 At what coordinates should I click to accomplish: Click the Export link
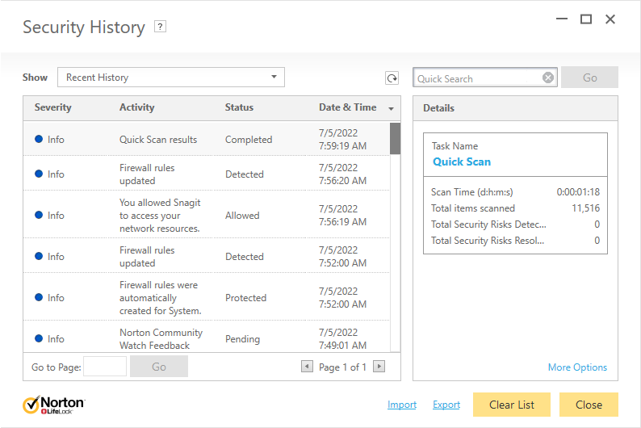tap(446, 405)
